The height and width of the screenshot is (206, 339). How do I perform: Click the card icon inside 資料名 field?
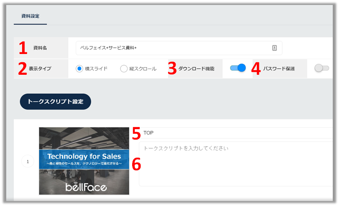point(274,48)
